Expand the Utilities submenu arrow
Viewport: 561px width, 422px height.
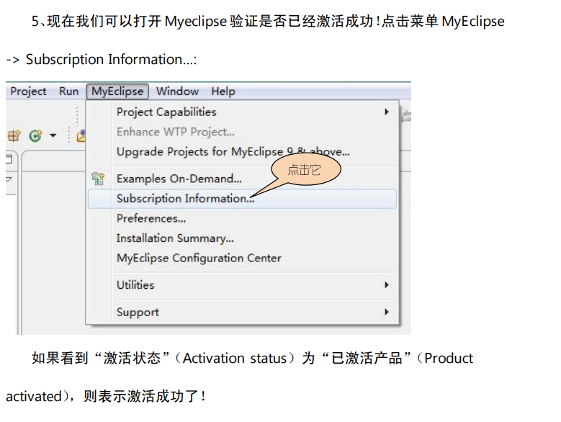coord(387,285)
